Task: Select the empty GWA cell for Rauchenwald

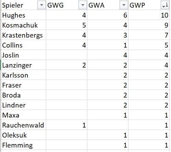Action: click(108, 125)
